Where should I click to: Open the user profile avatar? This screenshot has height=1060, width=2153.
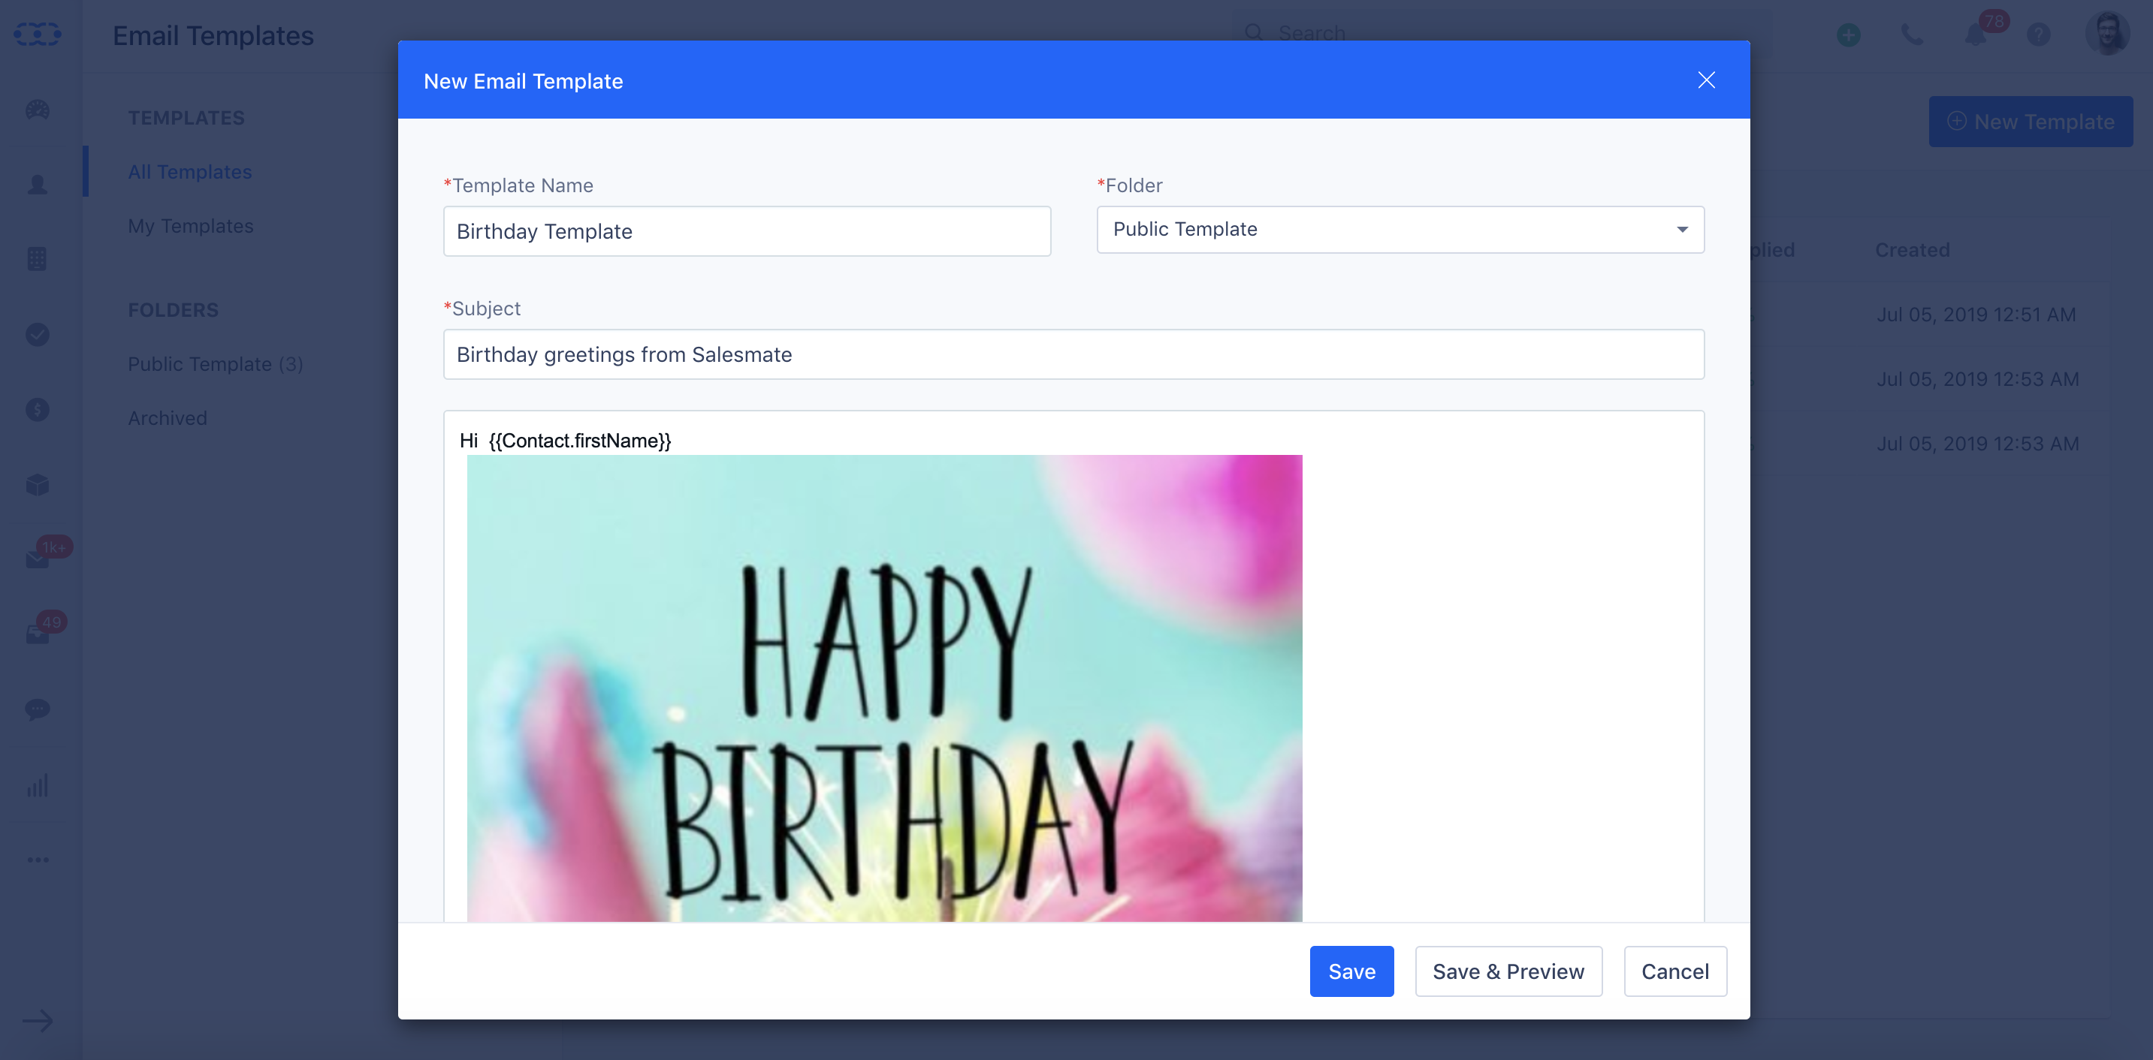[2107, 34]
